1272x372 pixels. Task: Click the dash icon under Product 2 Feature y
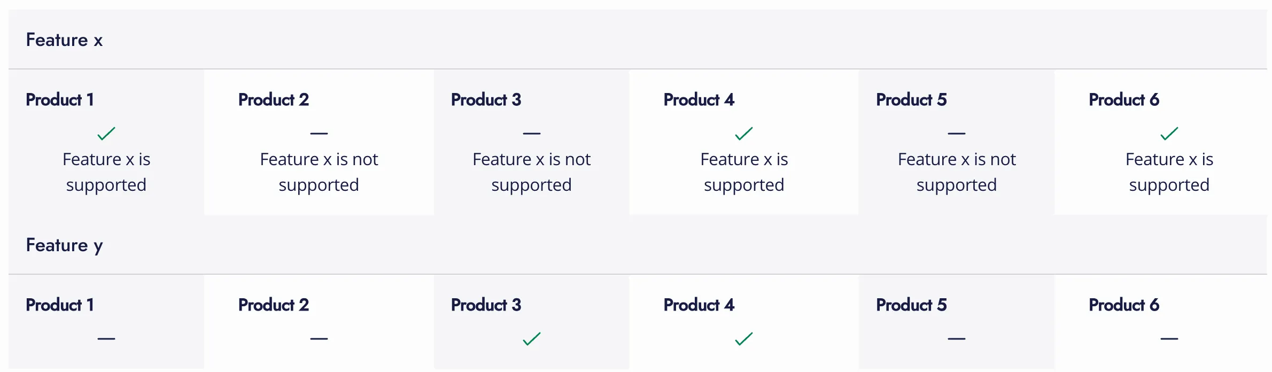pyautogui.click(x=319, y=338)
